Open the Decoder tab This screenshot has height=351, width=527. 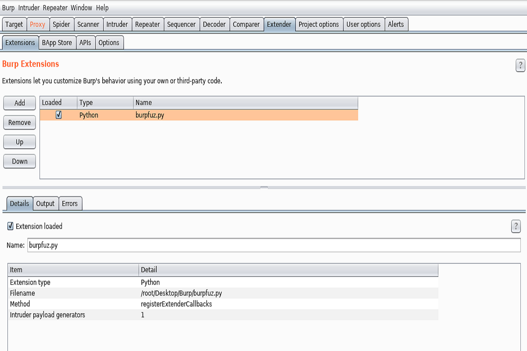tap(214, 25)
